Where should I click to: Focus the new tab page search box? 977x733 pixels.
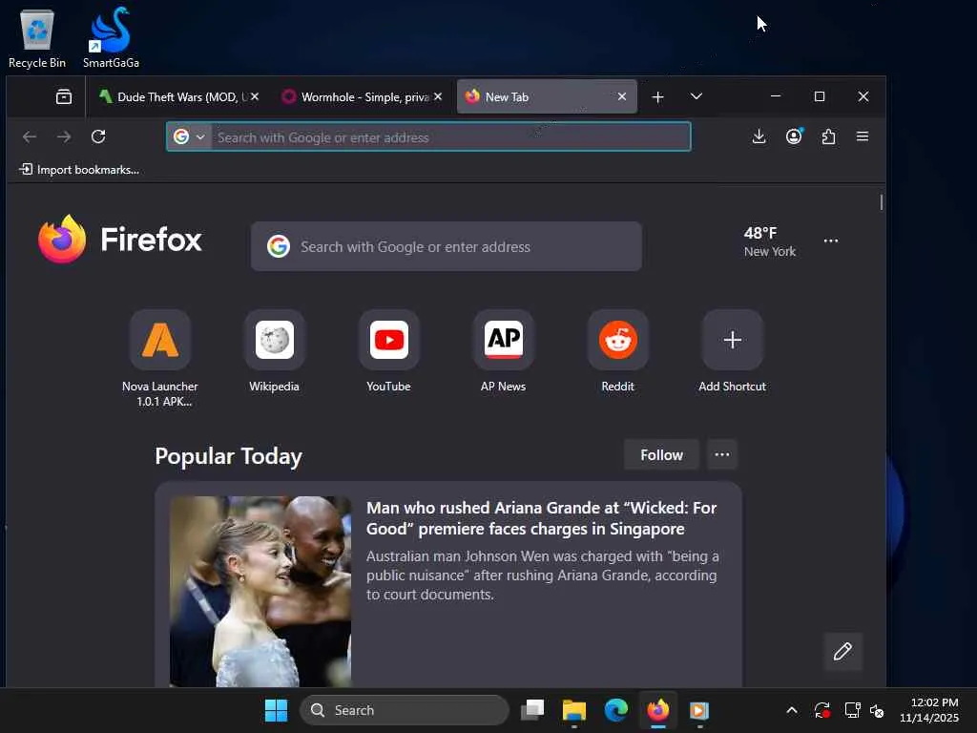pyautogui.click(x=447, y=247)
